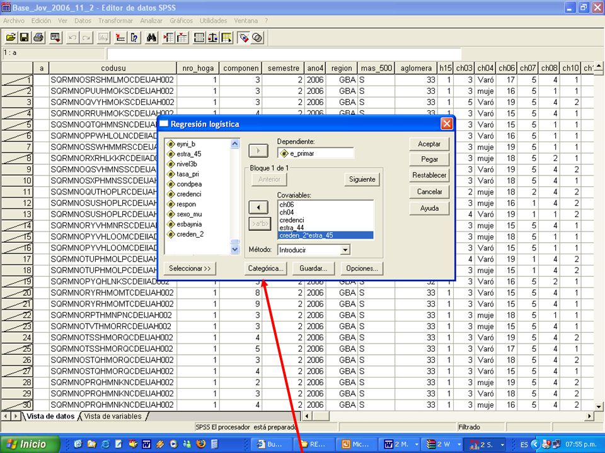Open the '2 S.' grouped taskbar button
This screenshot has height=453, width=605.
(x=486, y=444)
